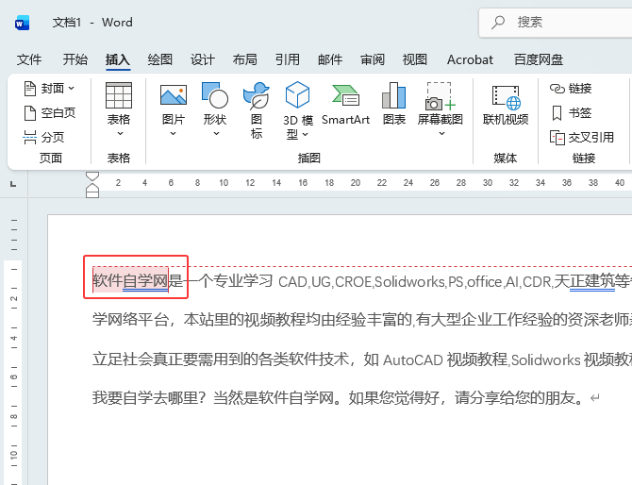632x485 pixels.
Task: Switch to the 开始 home tab
Action: pyautogui.click(x=75, y=59)
